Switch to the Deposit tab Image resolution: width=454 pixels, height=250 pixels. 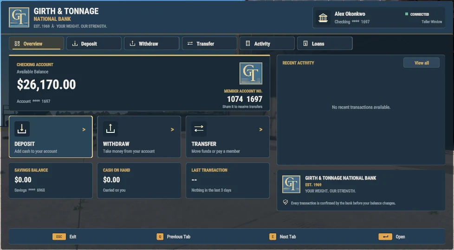(94, 44)
